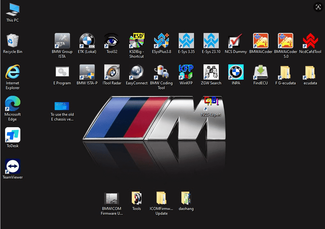Select the TeamViewer desktop icon
The image size is (325, 229).
click(x=13, y=167)
